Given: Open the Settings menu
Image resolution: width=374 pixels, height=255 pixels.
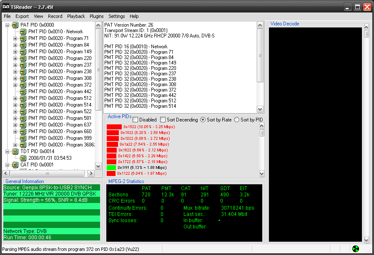Looking at the screenshot, I should (x=117, y=16).
